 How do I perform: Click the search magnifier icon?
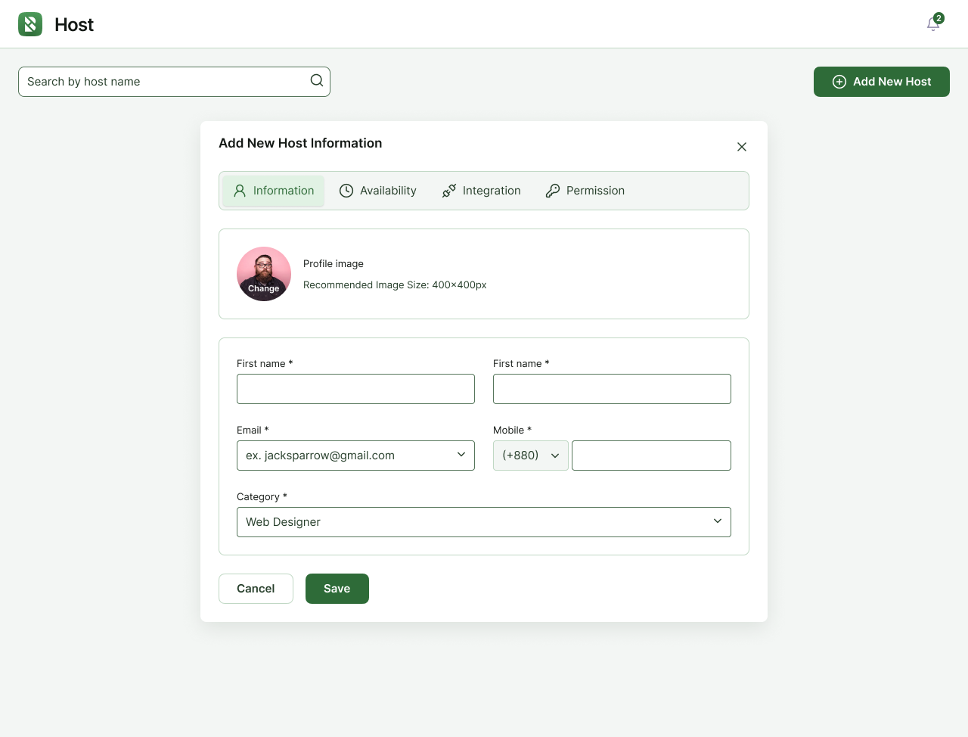[317, 81]
